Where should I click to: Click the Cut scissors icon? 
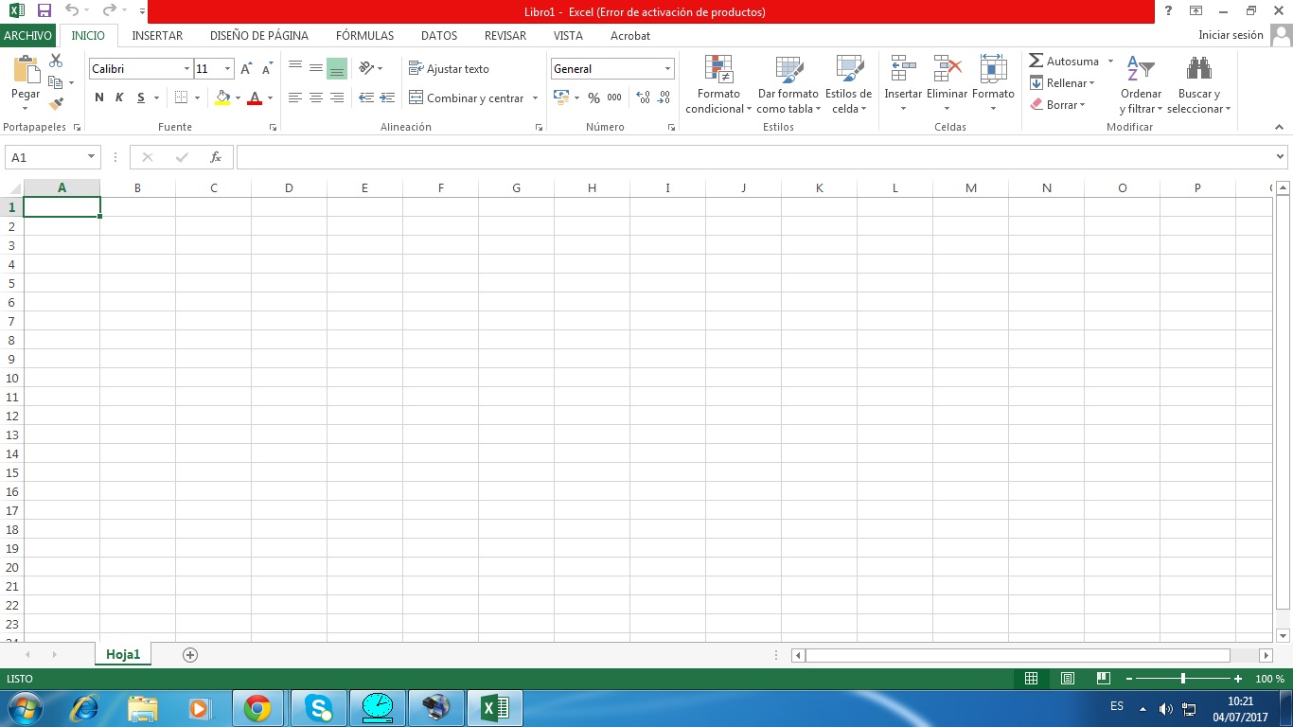pyautogui.click(x=56, y=61)
